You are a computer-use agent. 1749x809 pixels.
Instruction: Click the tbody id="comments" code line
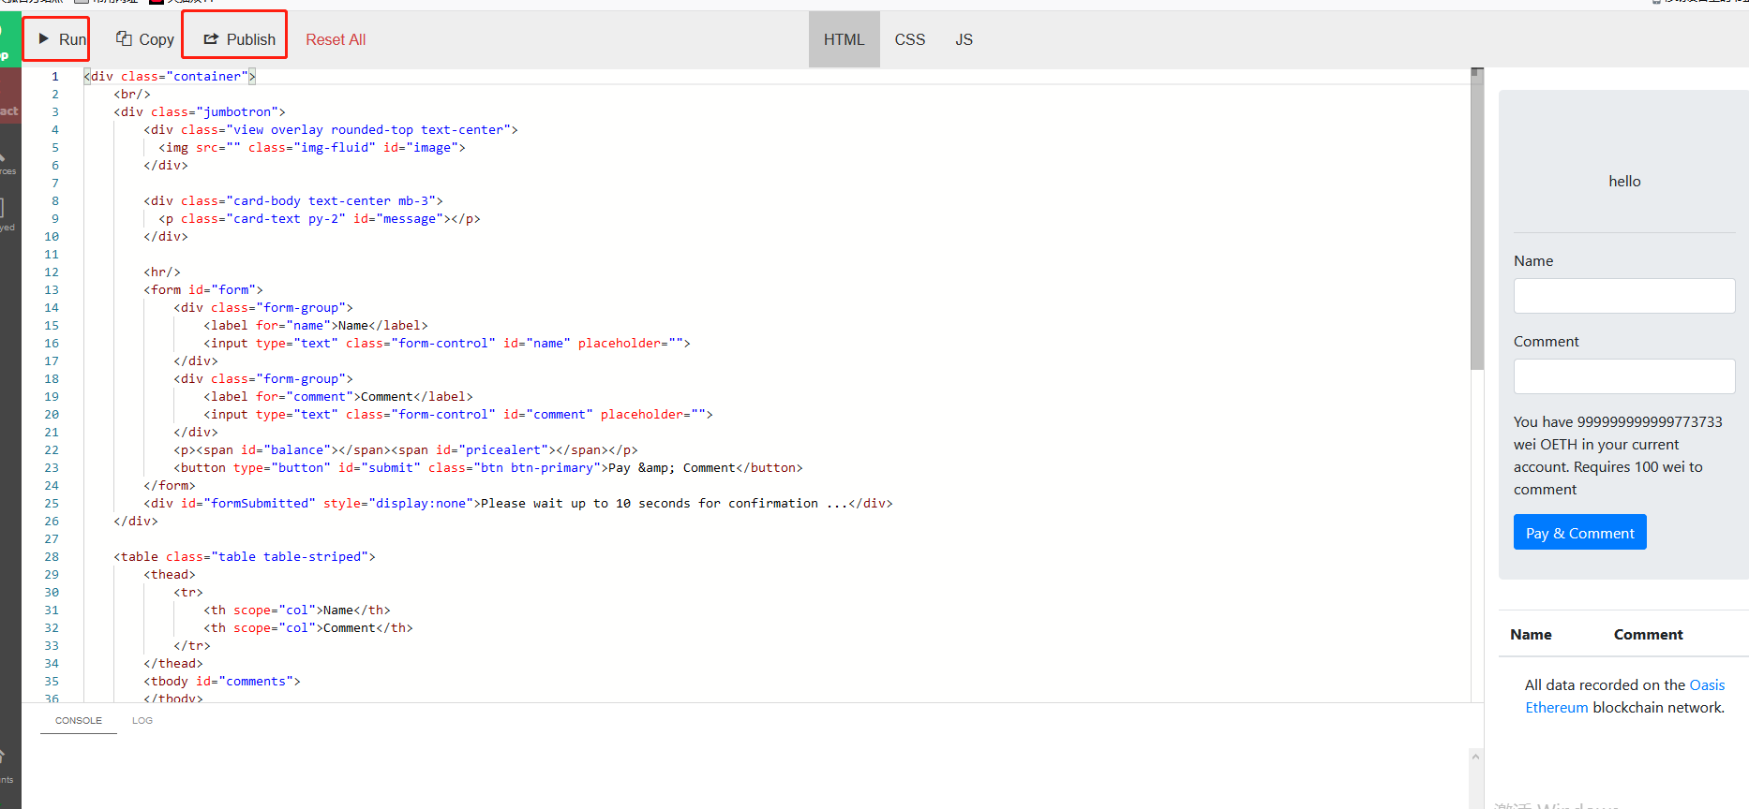click(222, 682)
